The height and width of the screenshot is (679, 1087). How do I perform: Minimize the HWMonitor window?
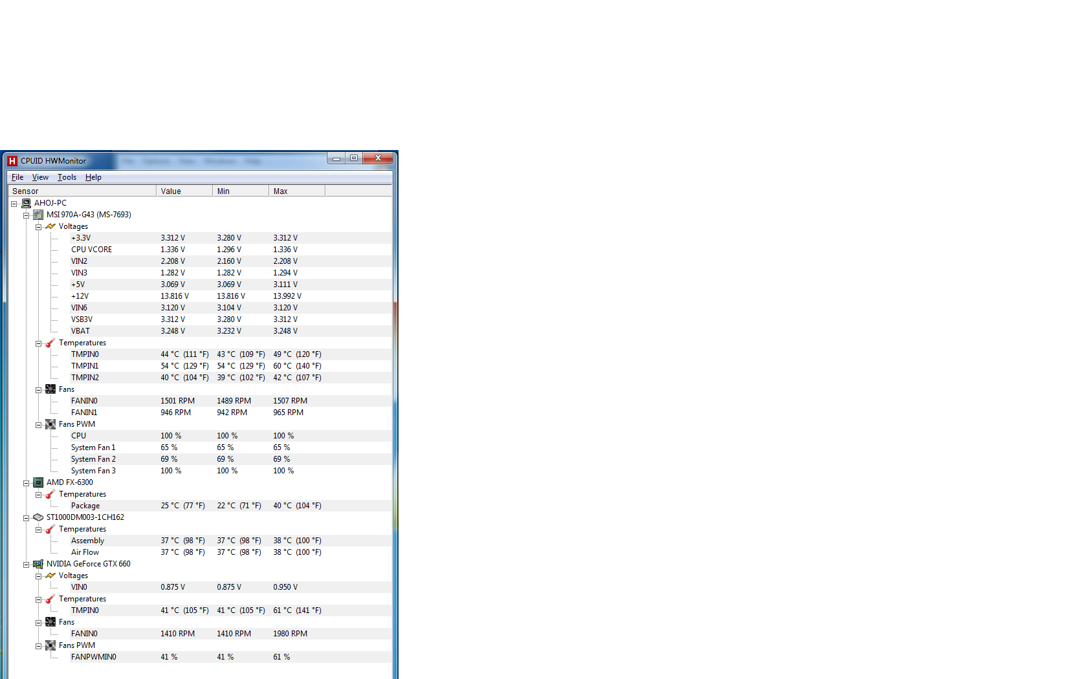click(x=336, y=158)
